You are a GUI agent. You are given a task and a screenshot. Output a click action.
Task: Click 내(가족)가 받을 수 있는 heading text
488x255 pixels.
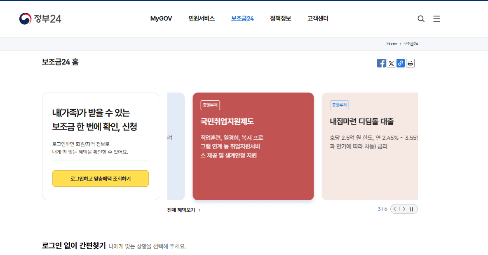(91, 113)
